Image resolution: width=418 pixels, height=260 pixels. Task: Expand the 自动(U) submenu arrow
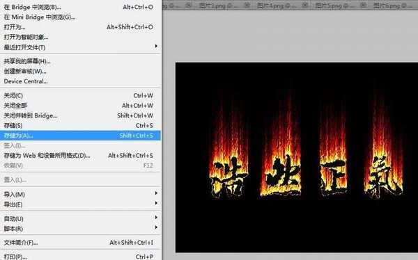pos(156,218)
